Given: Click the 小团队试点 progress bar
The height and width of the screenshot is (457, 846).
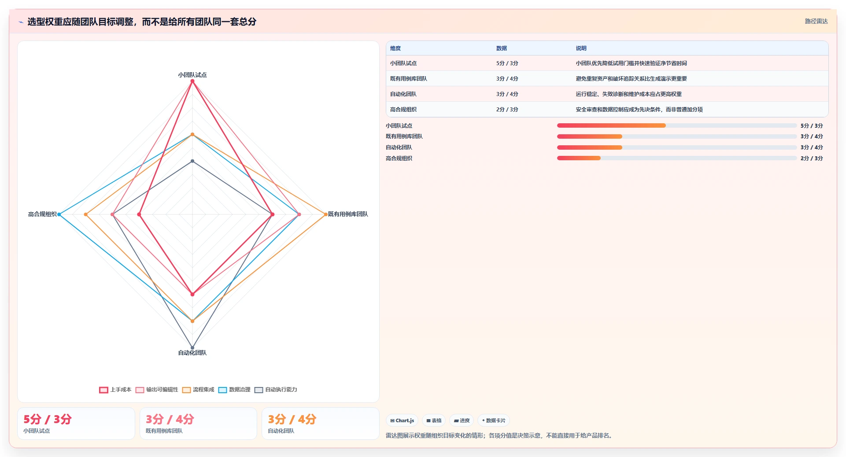Looking at the screenshot, I should coord(677,125).
